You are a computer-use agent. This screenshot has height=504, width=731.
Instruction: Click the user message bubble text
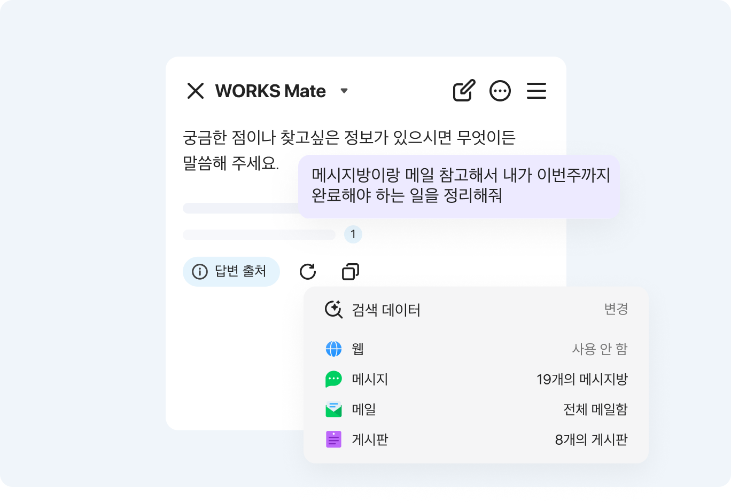point(460,185)
